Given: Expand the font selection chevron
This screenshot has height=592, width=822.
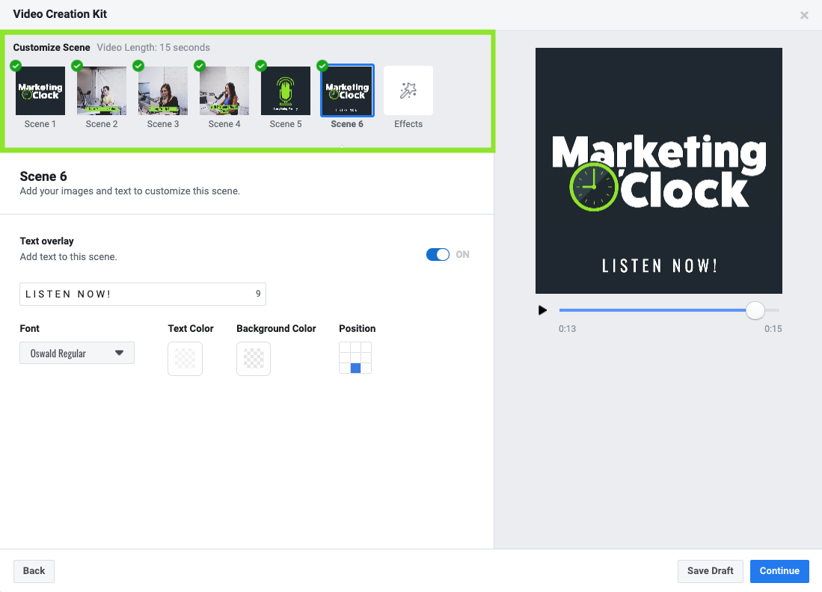Looking at the screenshot, I should 117,352.
